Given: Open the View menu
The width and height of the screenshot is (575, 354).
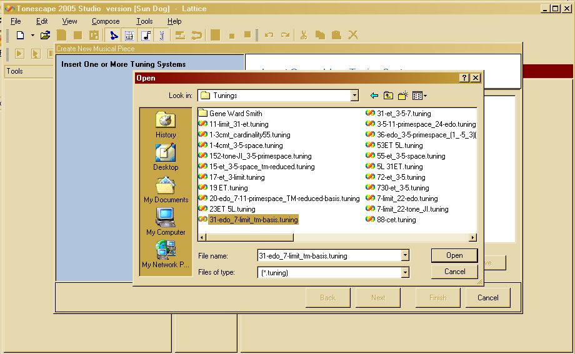Looking at the screenshot, I should point(69,21).
